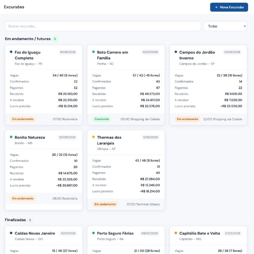Image resolution: width=254 pixels, height=254 pixels.
Task: Click the green dot beside Beto Carrero em Família
Action: coord(93,52)
